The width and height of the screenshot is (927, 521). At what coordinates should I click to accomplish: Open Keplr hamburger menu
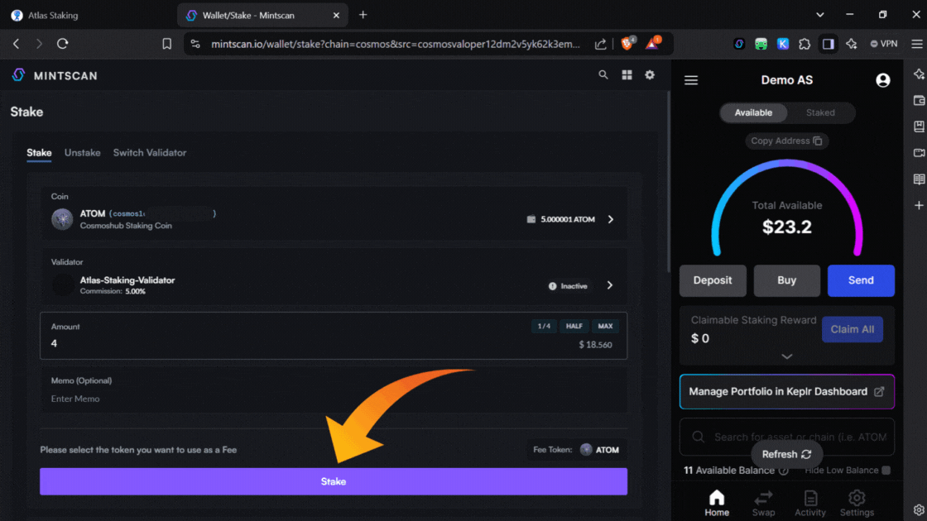click(x=691, y=80)
